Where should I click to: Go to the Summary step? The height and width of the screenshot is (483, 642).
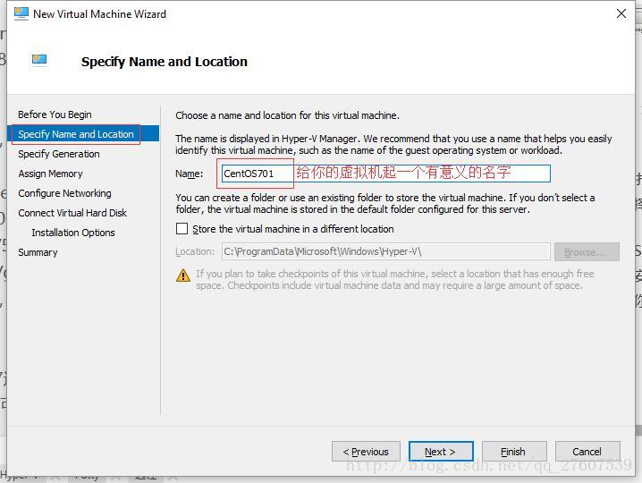point(38,252)
